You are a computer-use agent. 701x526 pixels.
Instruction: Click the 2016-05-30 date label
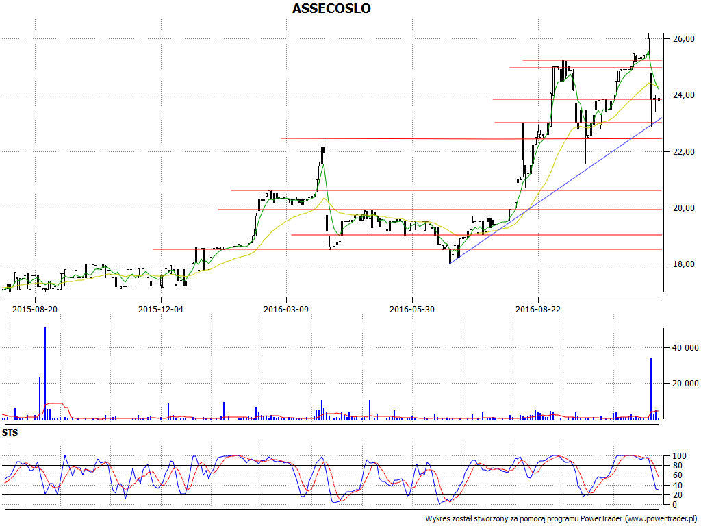412,309
